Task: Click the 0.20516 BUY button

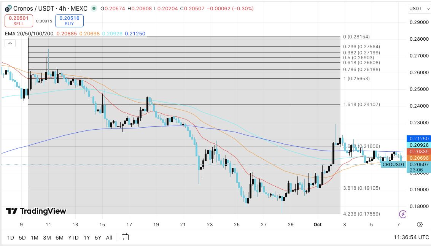Action: click(69, 21)
